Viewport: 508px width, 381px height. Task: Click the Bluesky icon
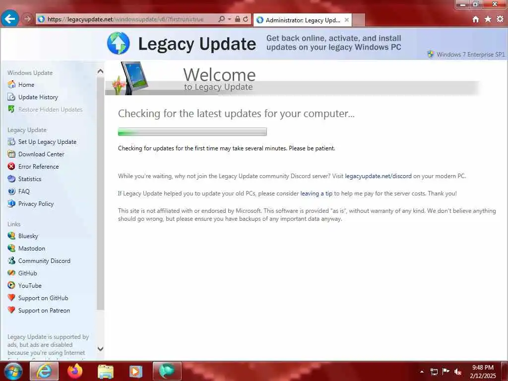tap(11, 236)
